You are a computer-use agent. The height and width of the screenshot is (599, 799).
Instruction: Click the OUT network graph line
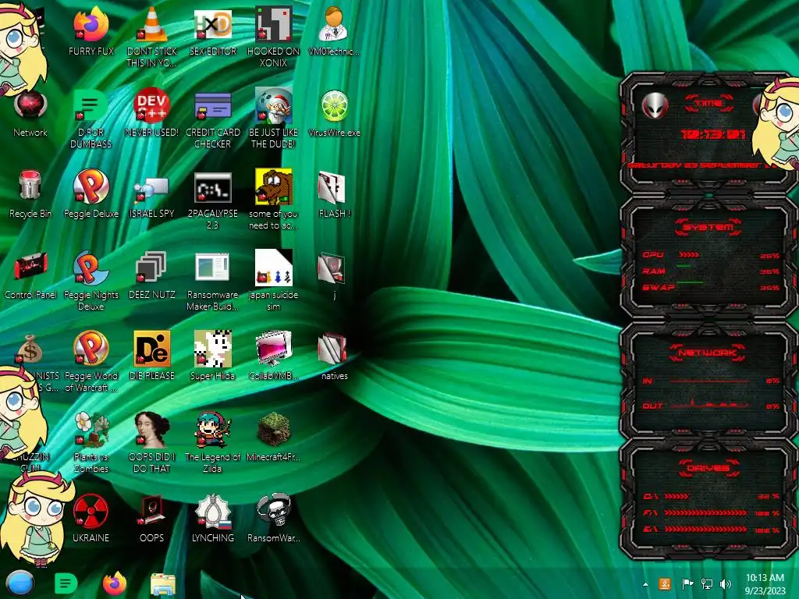[708, 405]
